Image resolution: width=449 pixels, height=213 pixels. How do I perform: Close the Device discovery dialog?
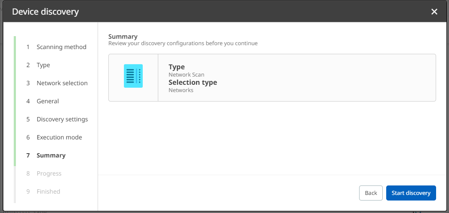pos(434,12)
